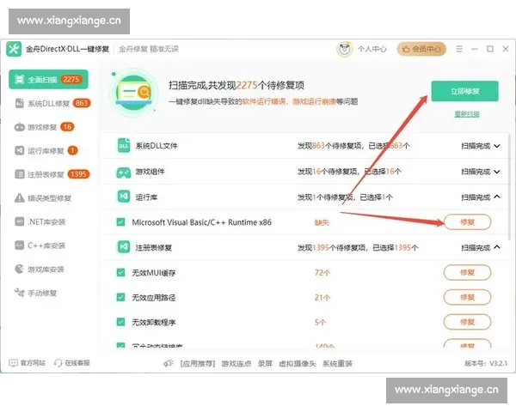The height and width of the screenshot is (412, 516).
Task: Uncheck the 无效卸载程序 checkbox
Action: coord(120,322)
